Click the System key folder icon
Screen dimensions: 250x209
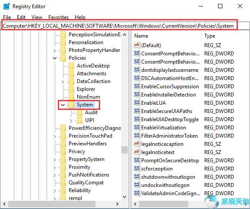pos(71,105)
